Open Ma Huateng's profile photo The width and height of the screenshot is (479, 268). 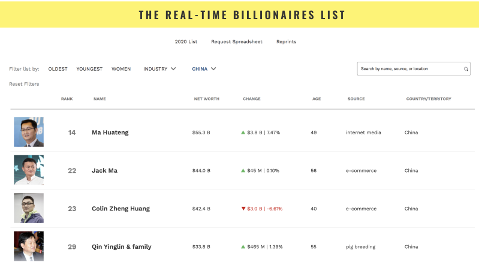[29, 132]
